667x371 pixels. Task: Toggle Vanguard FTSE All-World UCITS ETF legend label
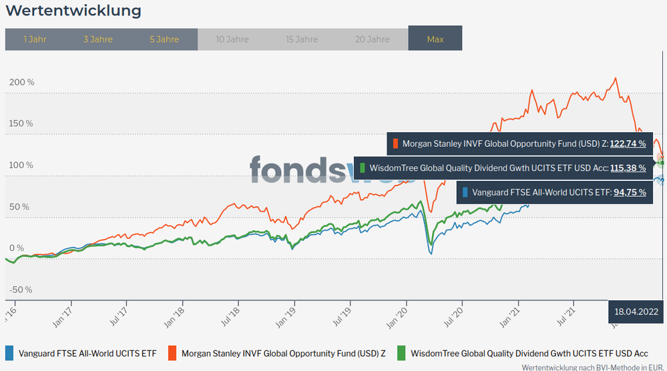[87, 353]
